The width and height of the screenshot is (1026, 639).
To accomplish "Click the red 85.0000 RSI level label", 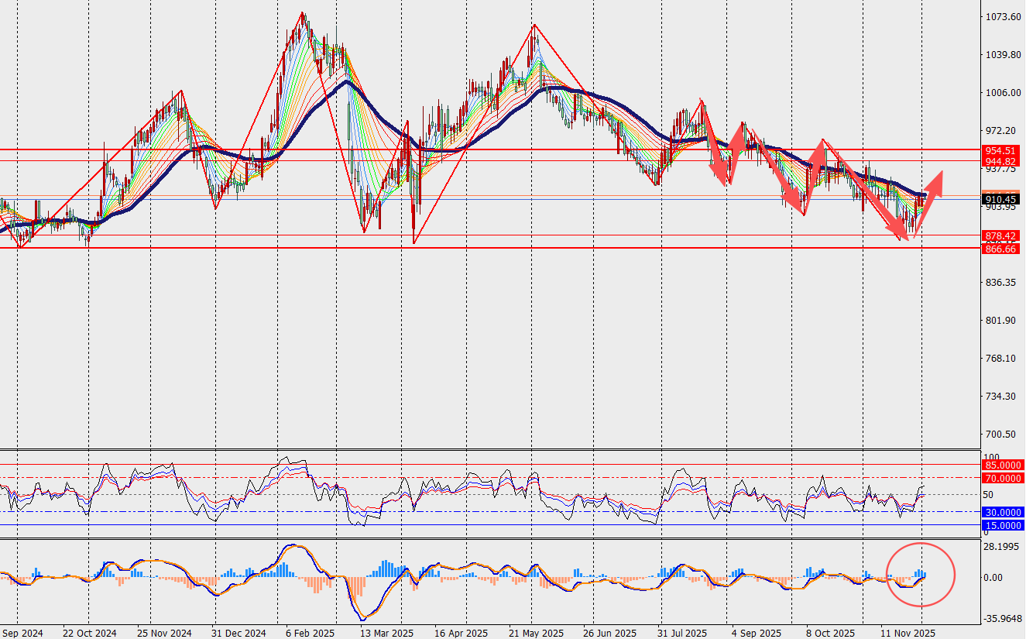I will coord(1002,465).
